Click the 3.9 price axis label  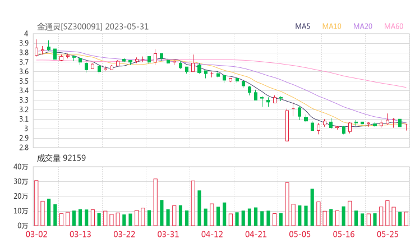pos(24,43)
